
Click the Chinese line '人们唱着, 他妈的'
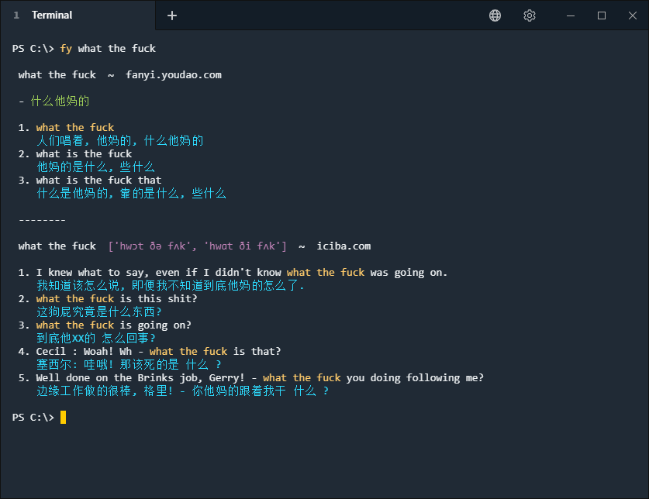(x=120, y=141)
